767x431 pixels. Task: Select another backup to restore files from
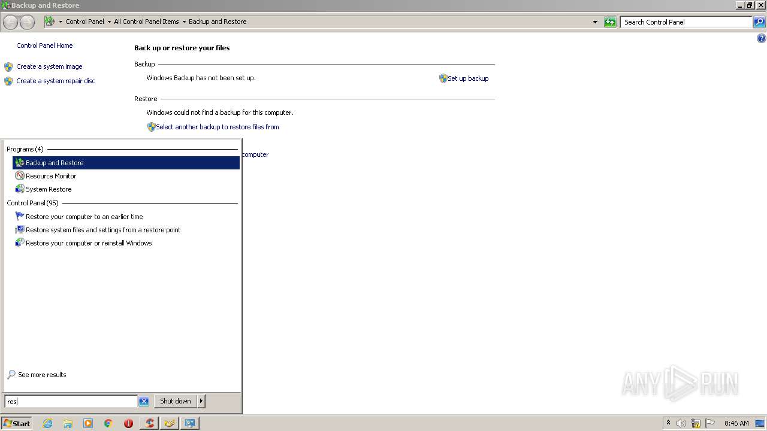(x=218, y=127)
